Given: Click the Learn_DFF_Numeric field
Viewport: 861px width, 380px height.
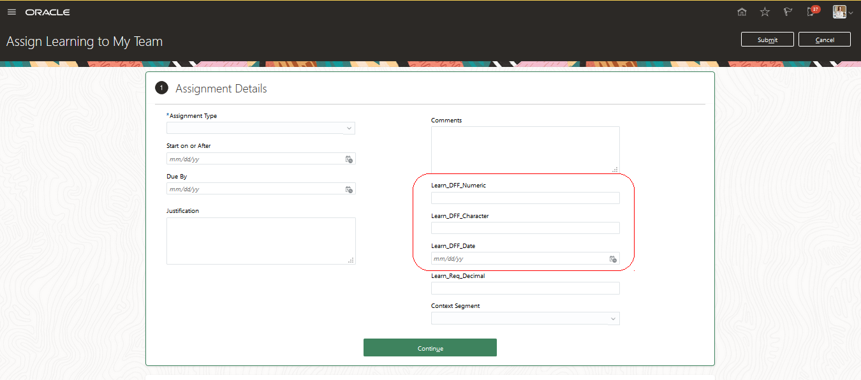Looking at the screenshot, I should pyautogui.click(x=525, y=198).
